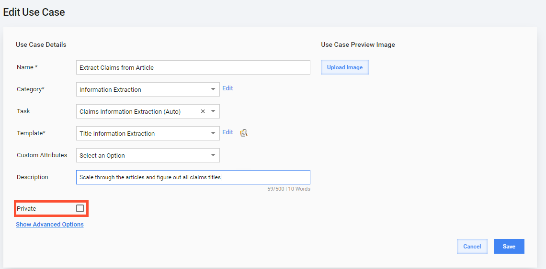Click the Edit Use Case page title
The width and height of the screenshot is (546, 269).
34,12
